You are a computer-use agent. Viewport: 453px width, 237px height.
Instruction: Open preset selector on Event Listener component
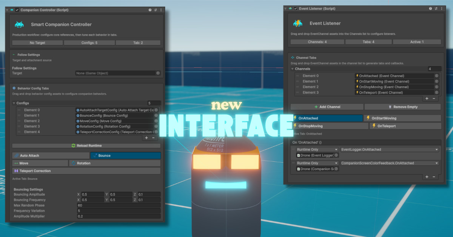[x=436, y=9]
